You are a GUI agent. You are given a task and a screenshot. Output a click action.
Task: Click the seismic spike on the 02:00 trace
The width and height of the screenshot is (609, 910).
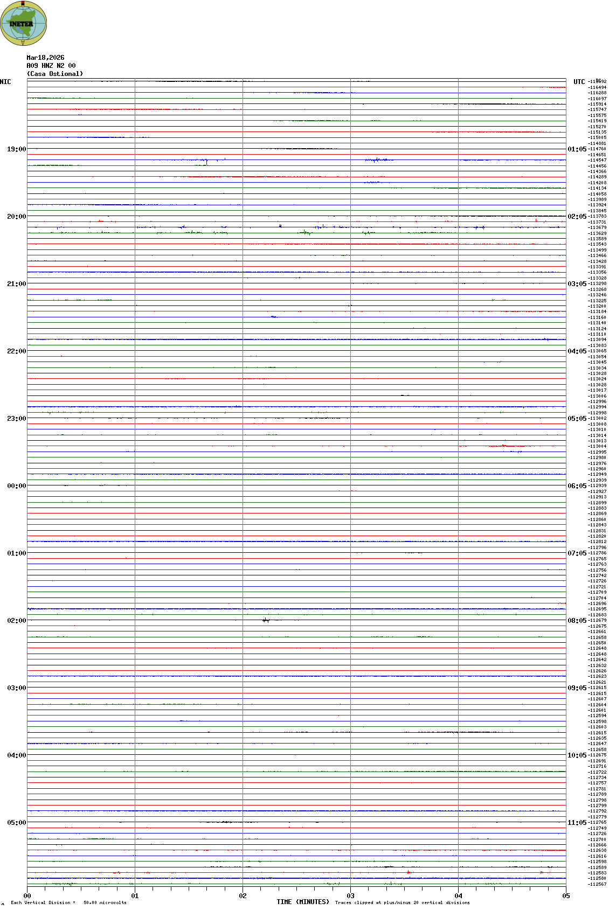[266, 620]
